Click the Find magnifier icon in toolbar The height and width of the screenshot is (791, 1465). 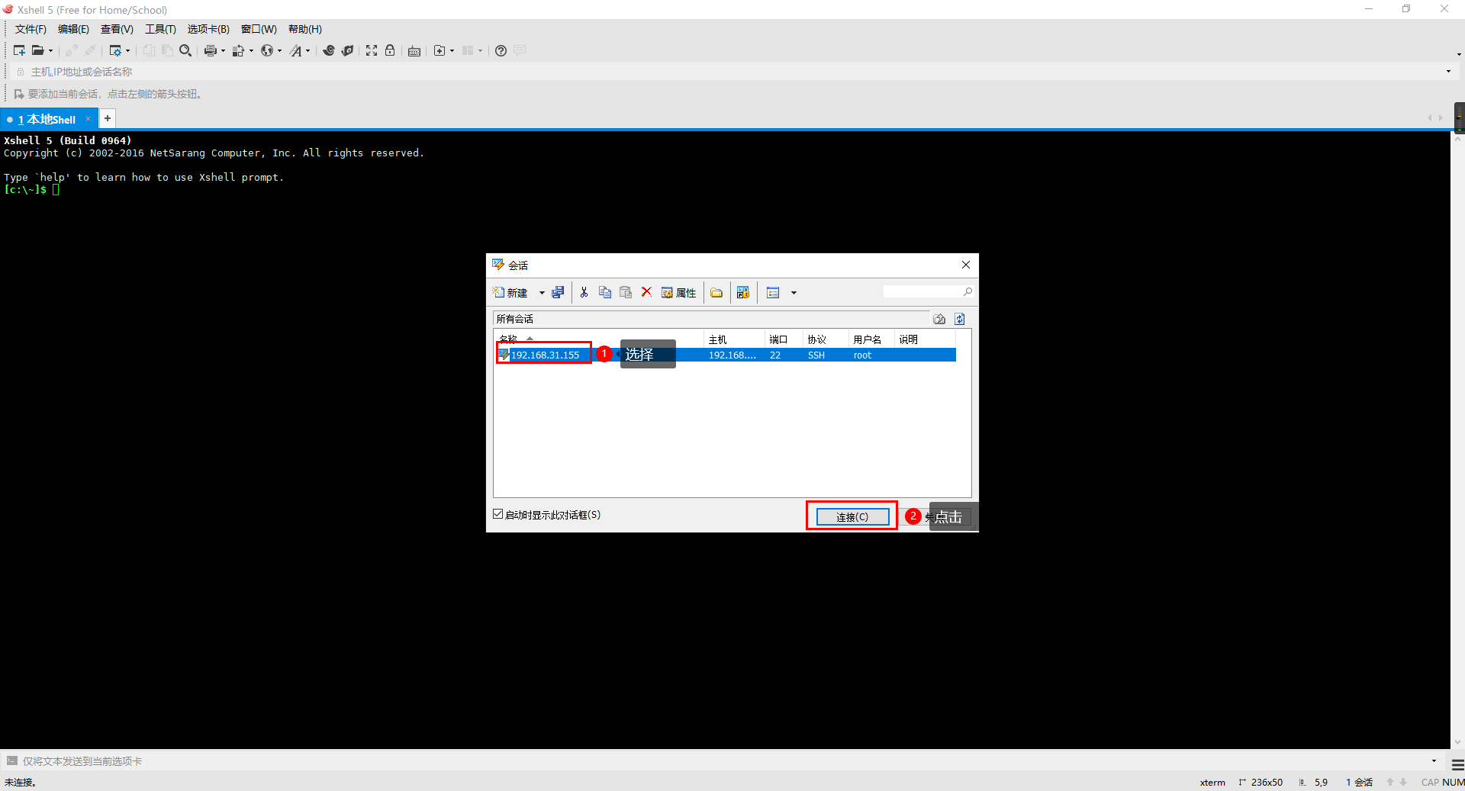[x=185, y=50]
